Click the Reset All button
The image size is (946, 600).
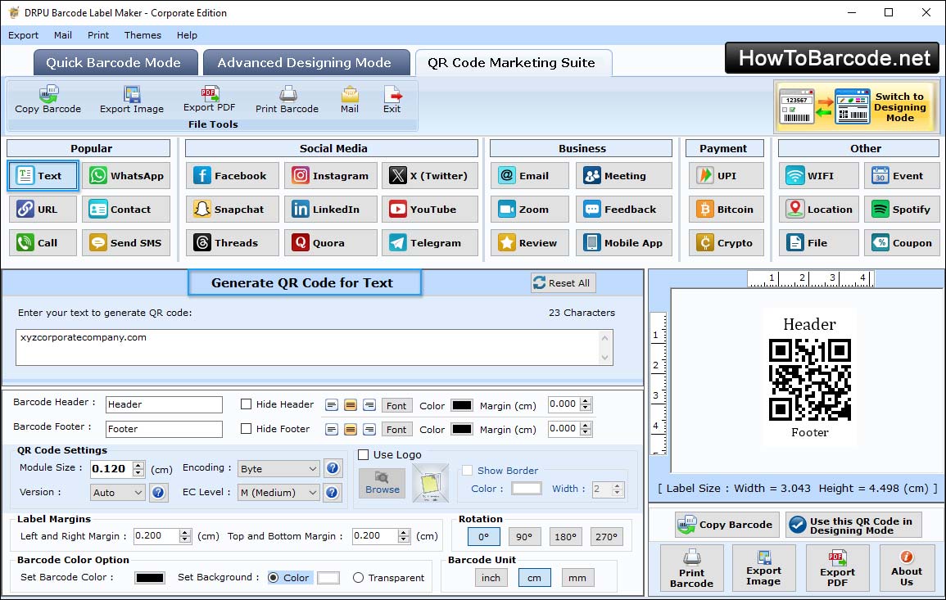563,283
